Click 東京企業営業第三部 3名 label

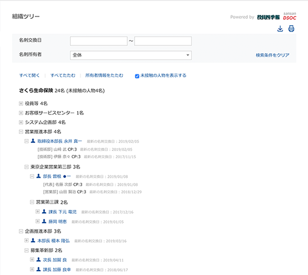(x=55, y=167)
